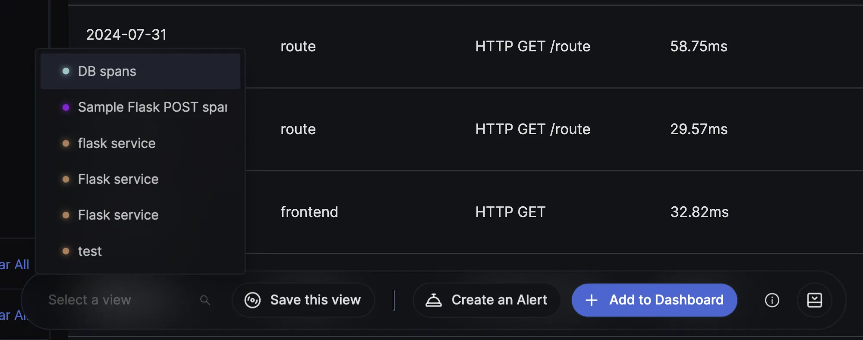Click the search magnifier in view selector
The image size is (863, 340).
pyautogui.click(x=205, y=300)
